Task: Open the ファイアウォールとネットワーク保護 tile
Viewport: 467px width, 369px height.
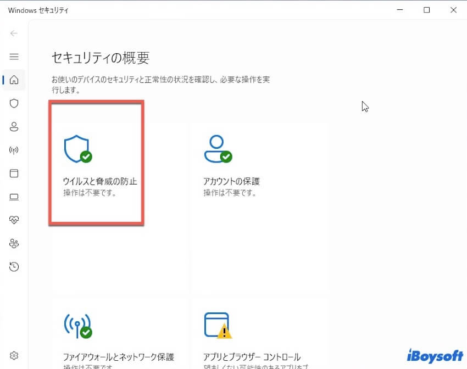Action: (x=119, y=357)
